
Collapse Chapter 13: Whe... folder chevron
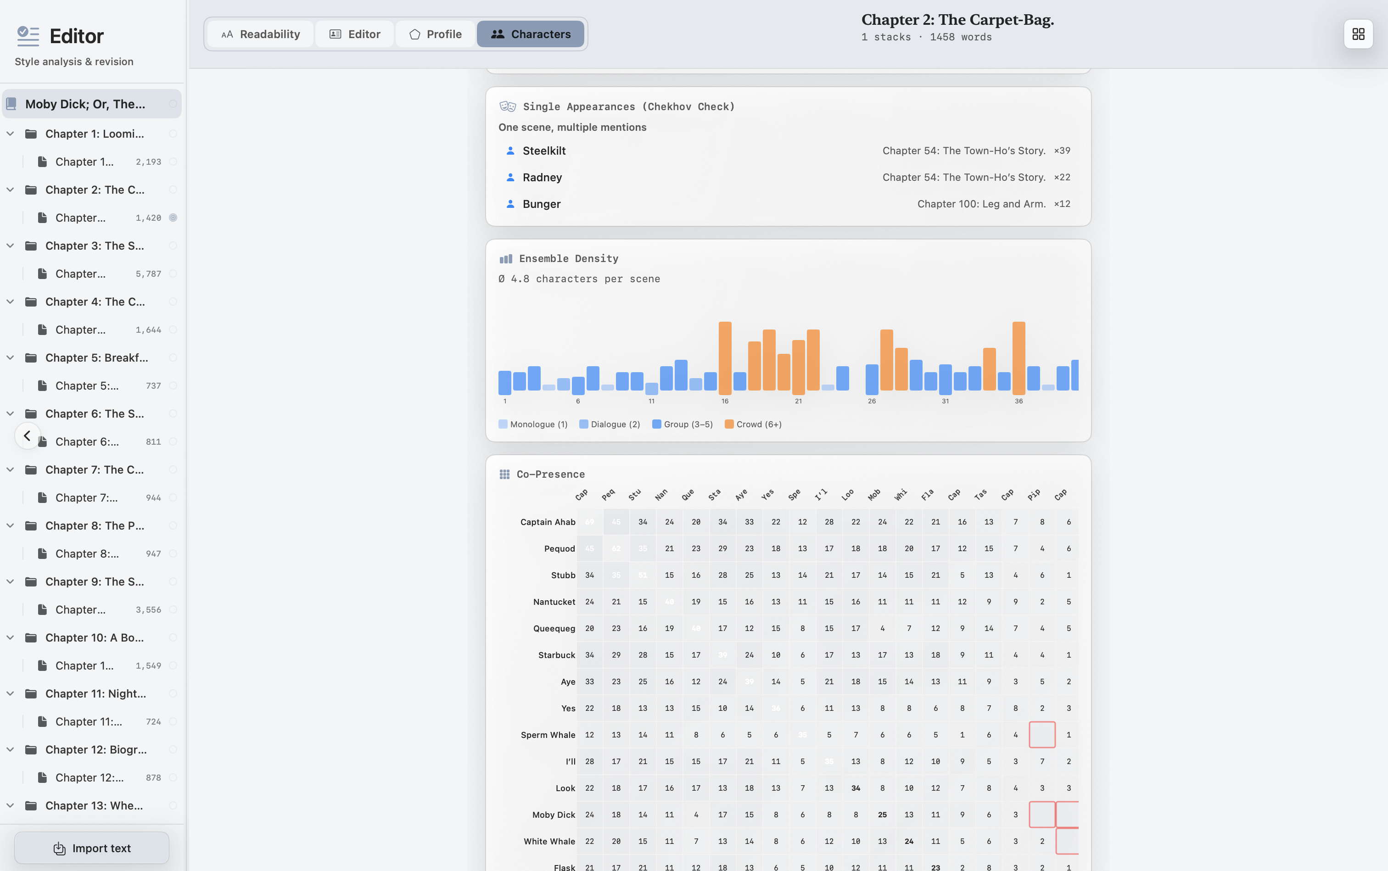10,805
